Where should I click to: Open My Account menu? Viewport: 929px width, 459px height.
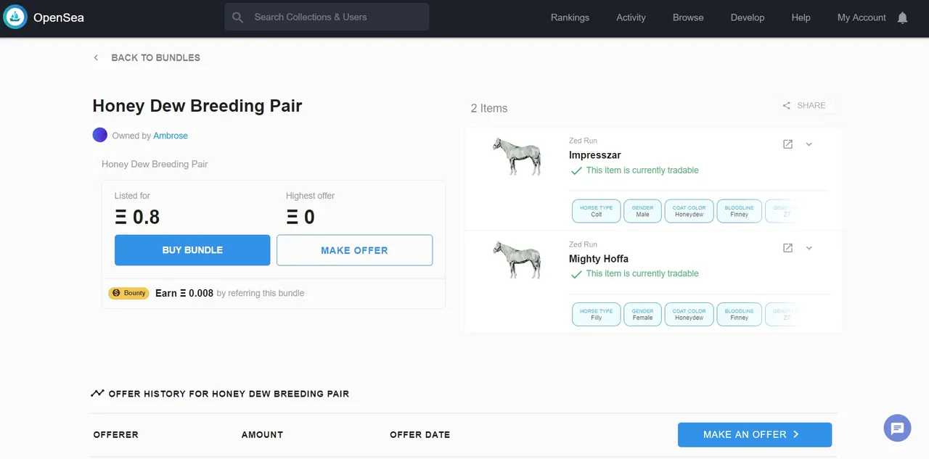point(862,17)
